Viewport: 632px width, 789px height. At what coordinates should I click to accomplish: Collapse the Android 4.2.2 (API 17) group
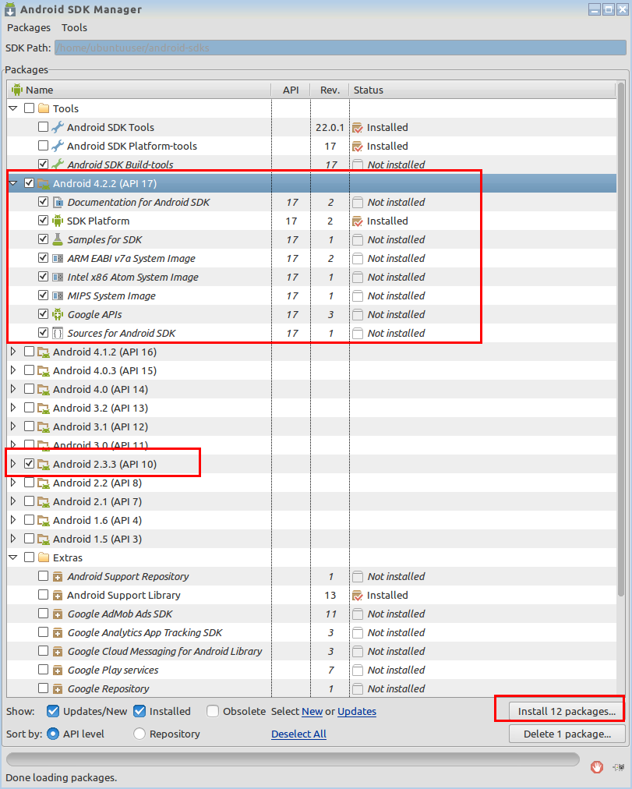(x=13, y=183)
